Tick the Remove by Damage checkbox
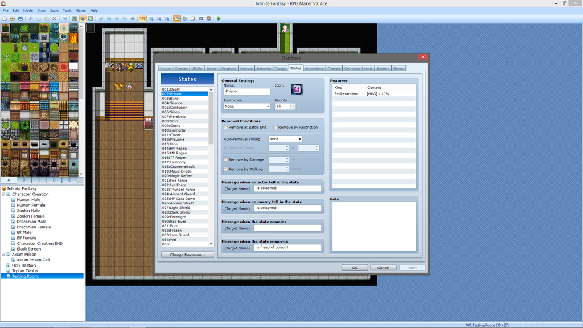This screenshot has height=328, width=583. [x=226, y=160]
